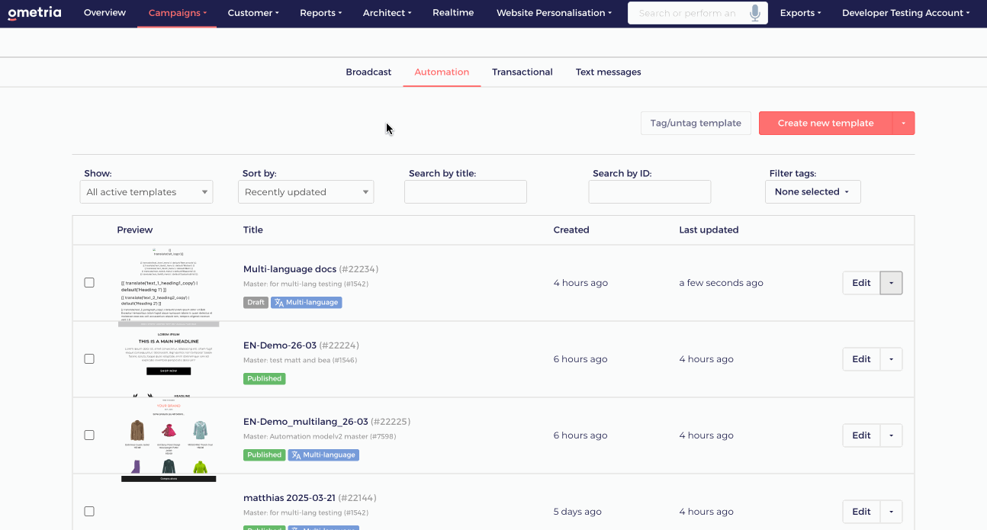Open the Exports menu
The width and height of the screenshot is (987, 530).
click(x=800, y=13)
